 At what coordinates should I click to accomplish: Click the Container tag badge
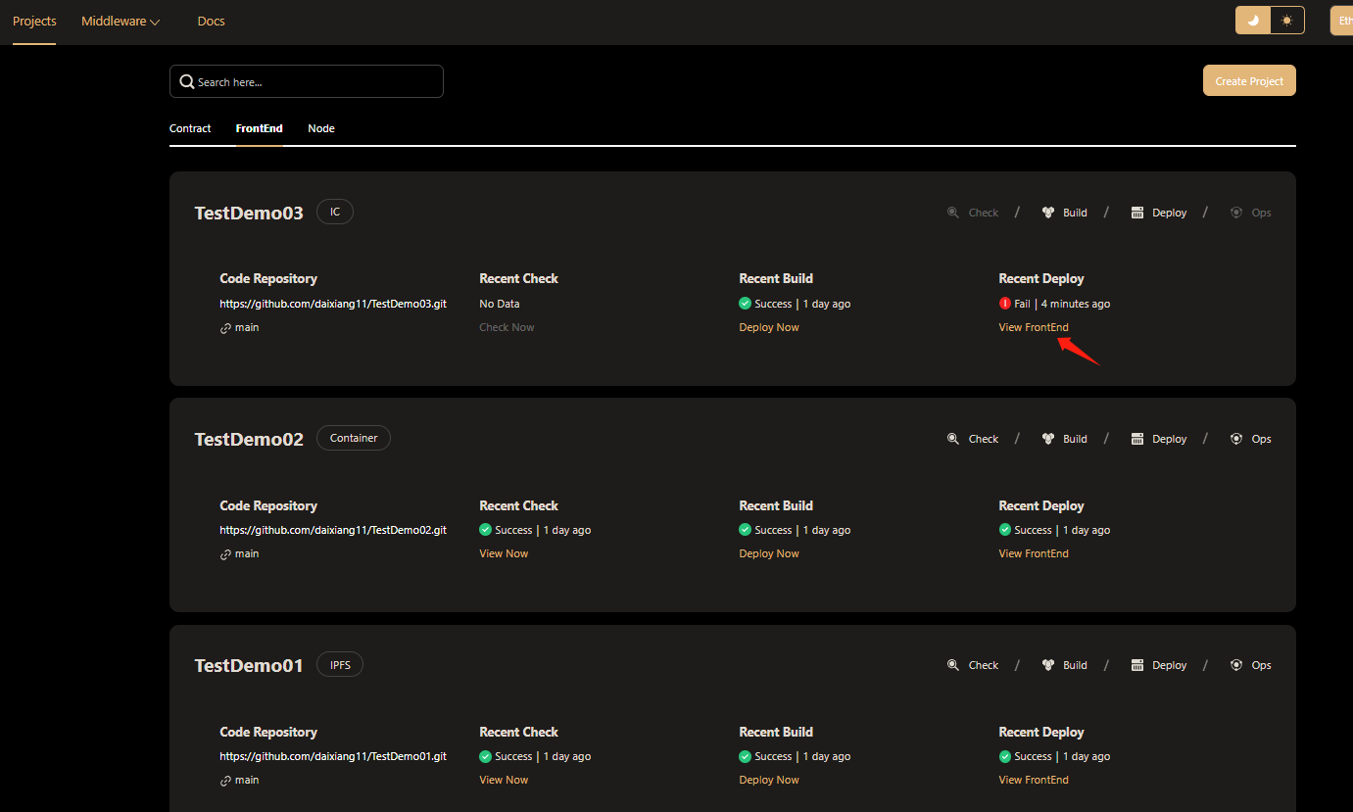354,438
